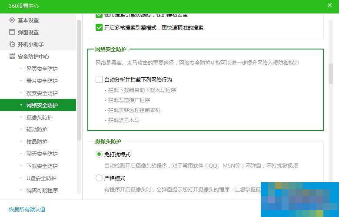Open 基本设置 category
Viewport: 339px width, 217px height.
[x=28, y=20]
